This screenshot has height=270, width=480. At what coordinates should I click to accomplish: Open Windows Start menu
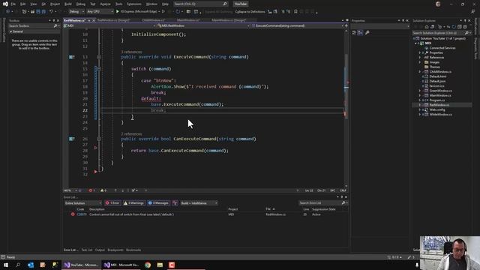pos(6,265)
